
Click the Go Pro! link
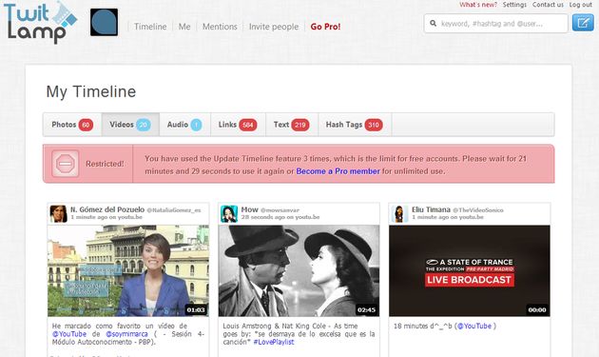click(325, 27)
